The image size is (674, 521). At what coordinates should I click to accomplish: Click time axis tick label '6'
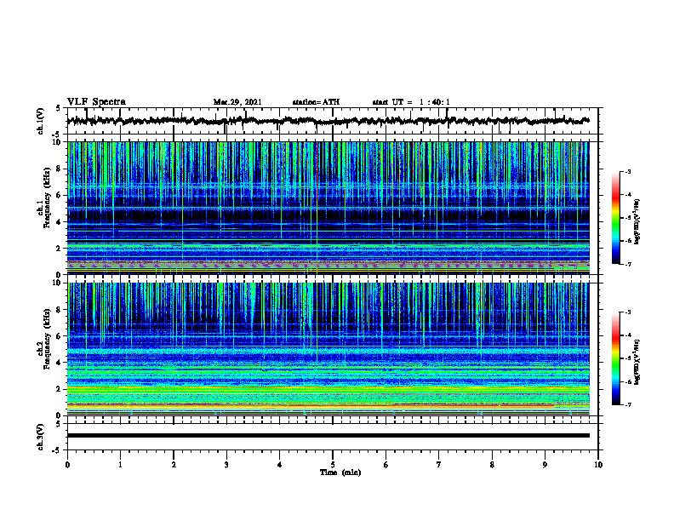click(x=386, y=465)
